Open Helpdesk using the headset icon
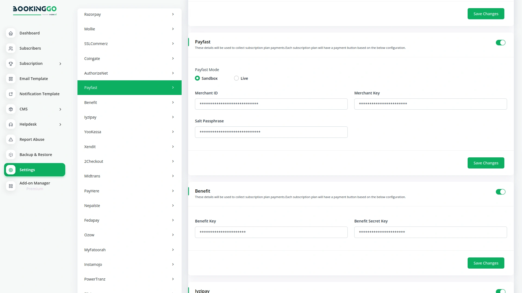522x293 pixels. (x=11, y=124)
